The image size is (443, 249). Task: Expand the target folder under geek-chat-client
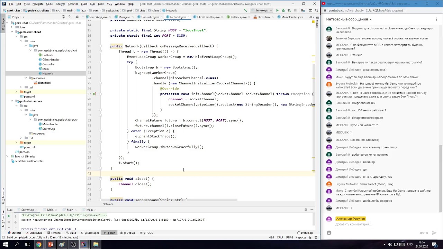click(x=16, y=92)
